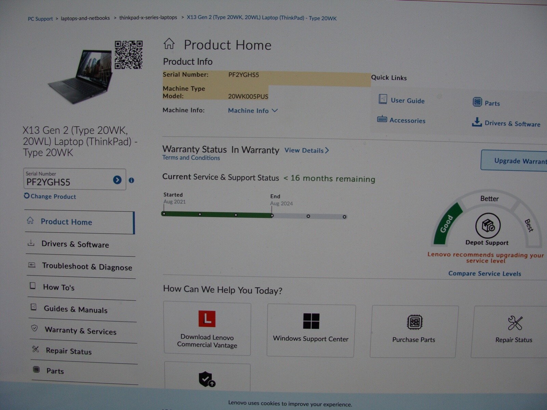Open User Guide quick link
Viewport: 547px width, 410px height.
pyautogui.click(x=408, y=101)
